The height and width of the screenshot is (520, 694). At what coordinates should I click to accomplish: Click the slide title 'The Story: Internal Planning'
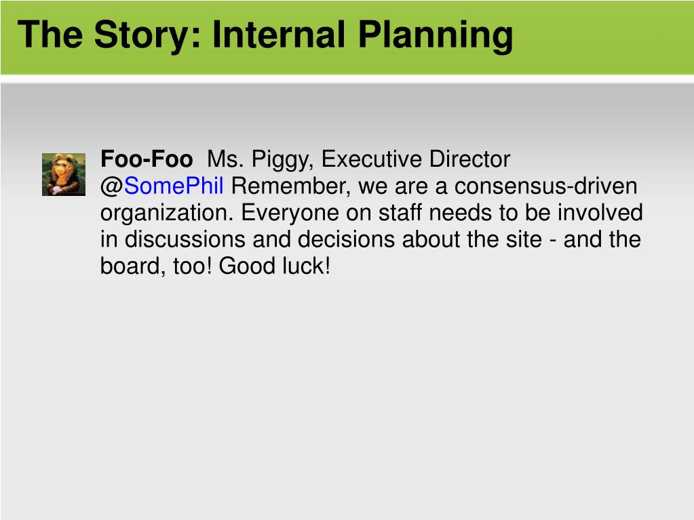click(x=265, y=35)
